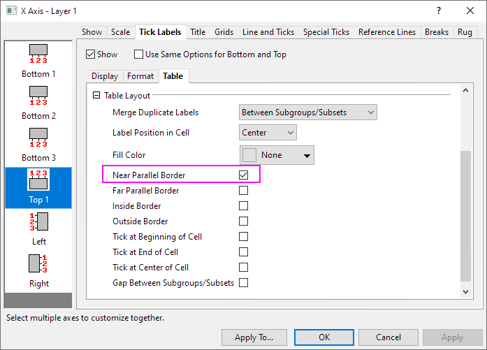Click the Apply button
Screen dimensions: 487x350
click(x=452, y=337)
